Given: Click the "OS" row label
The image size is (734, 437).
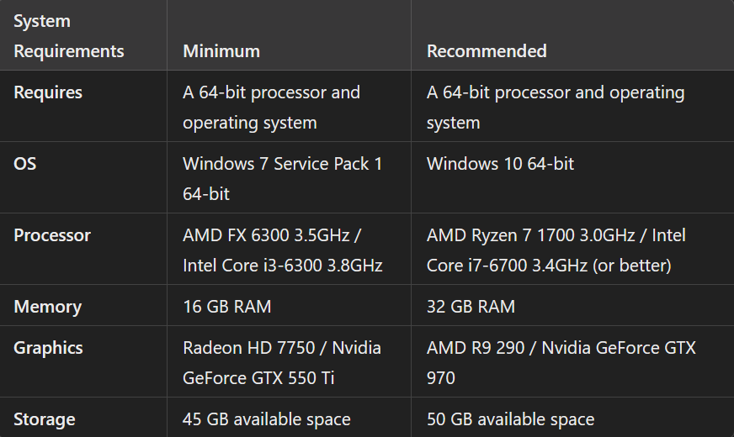Looking at the screenshot, I should [x=25, y=164].
